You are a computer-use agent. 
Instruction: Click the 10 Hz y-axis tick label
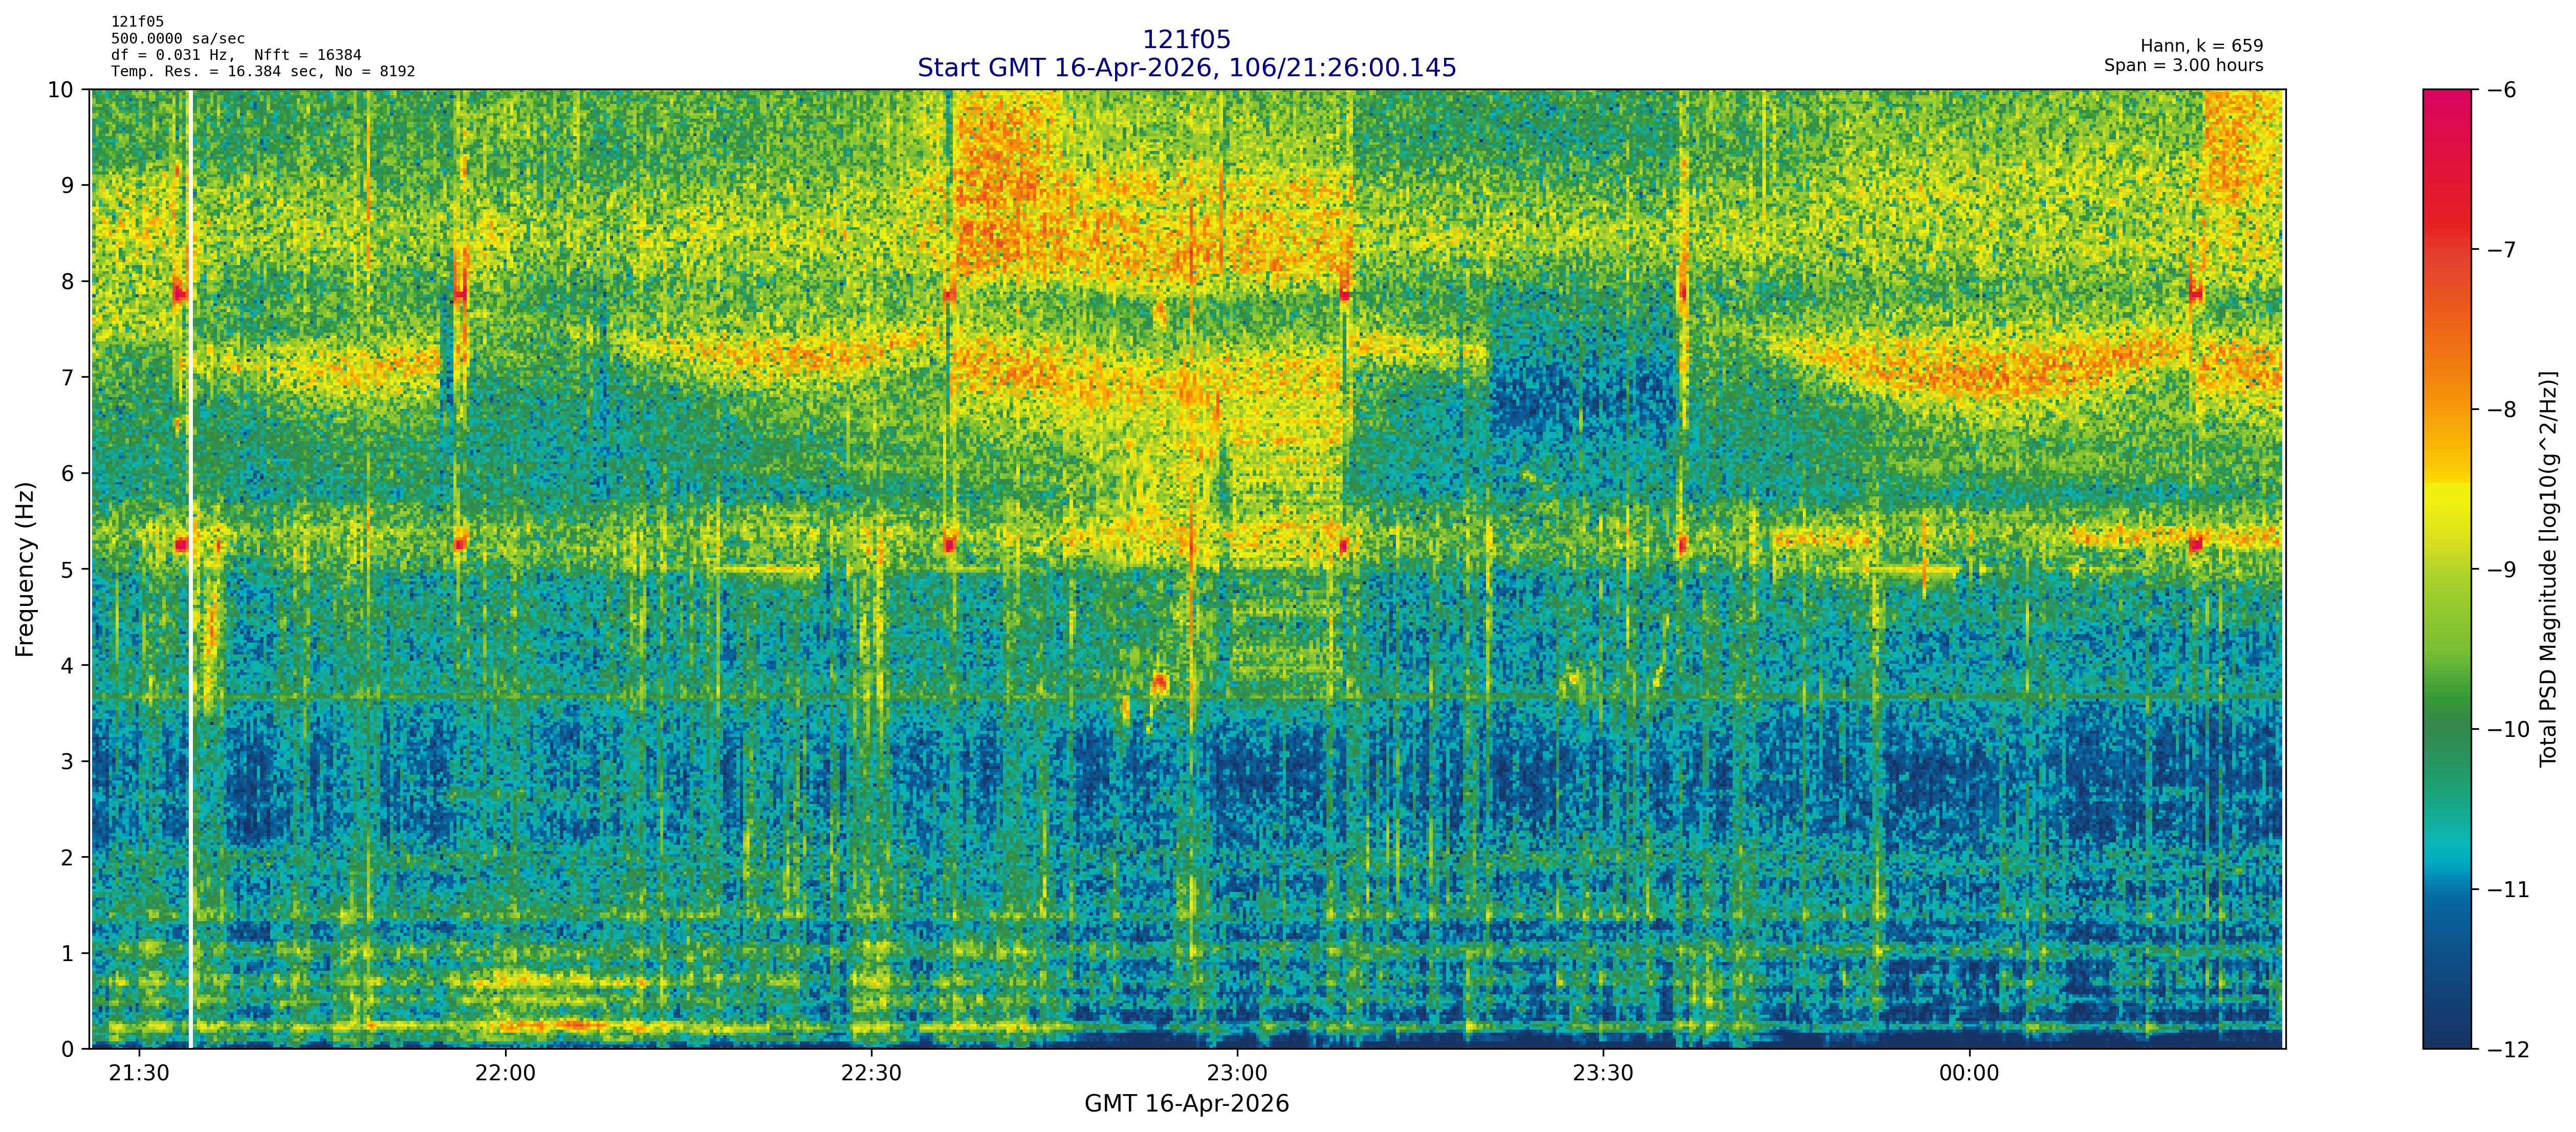60,90
